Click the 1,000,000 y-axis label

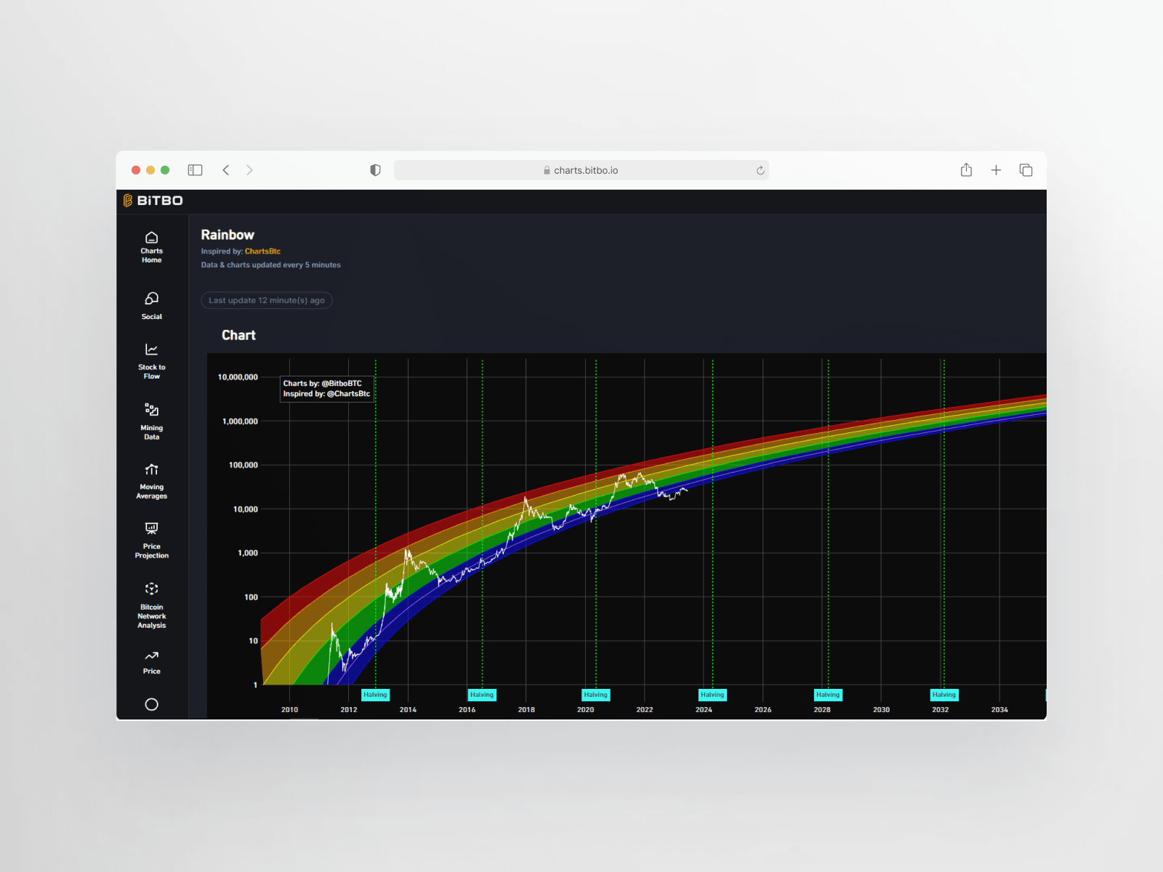coord(240,421)
